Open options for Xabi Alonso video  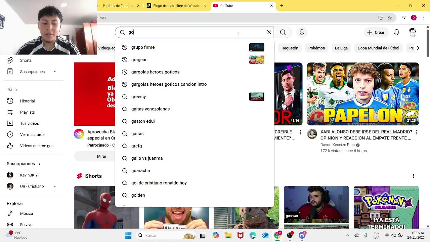[x=417, y=132]
